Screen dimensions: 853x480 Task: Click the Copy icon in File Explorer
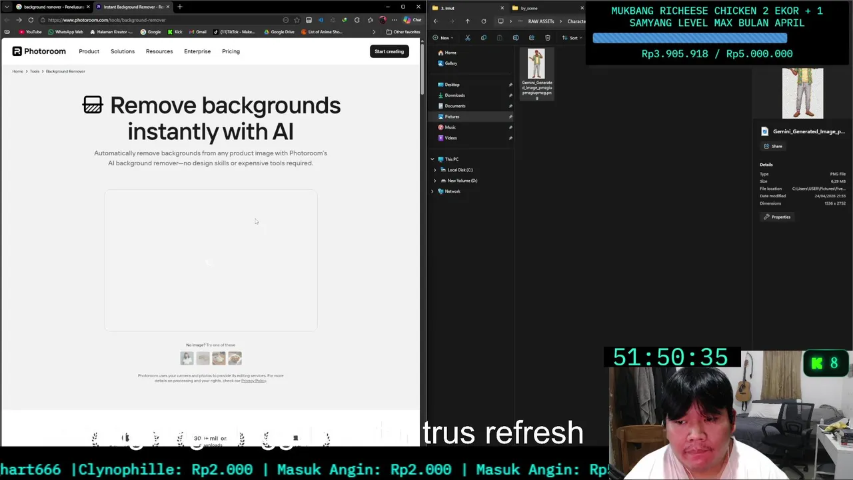484,38
